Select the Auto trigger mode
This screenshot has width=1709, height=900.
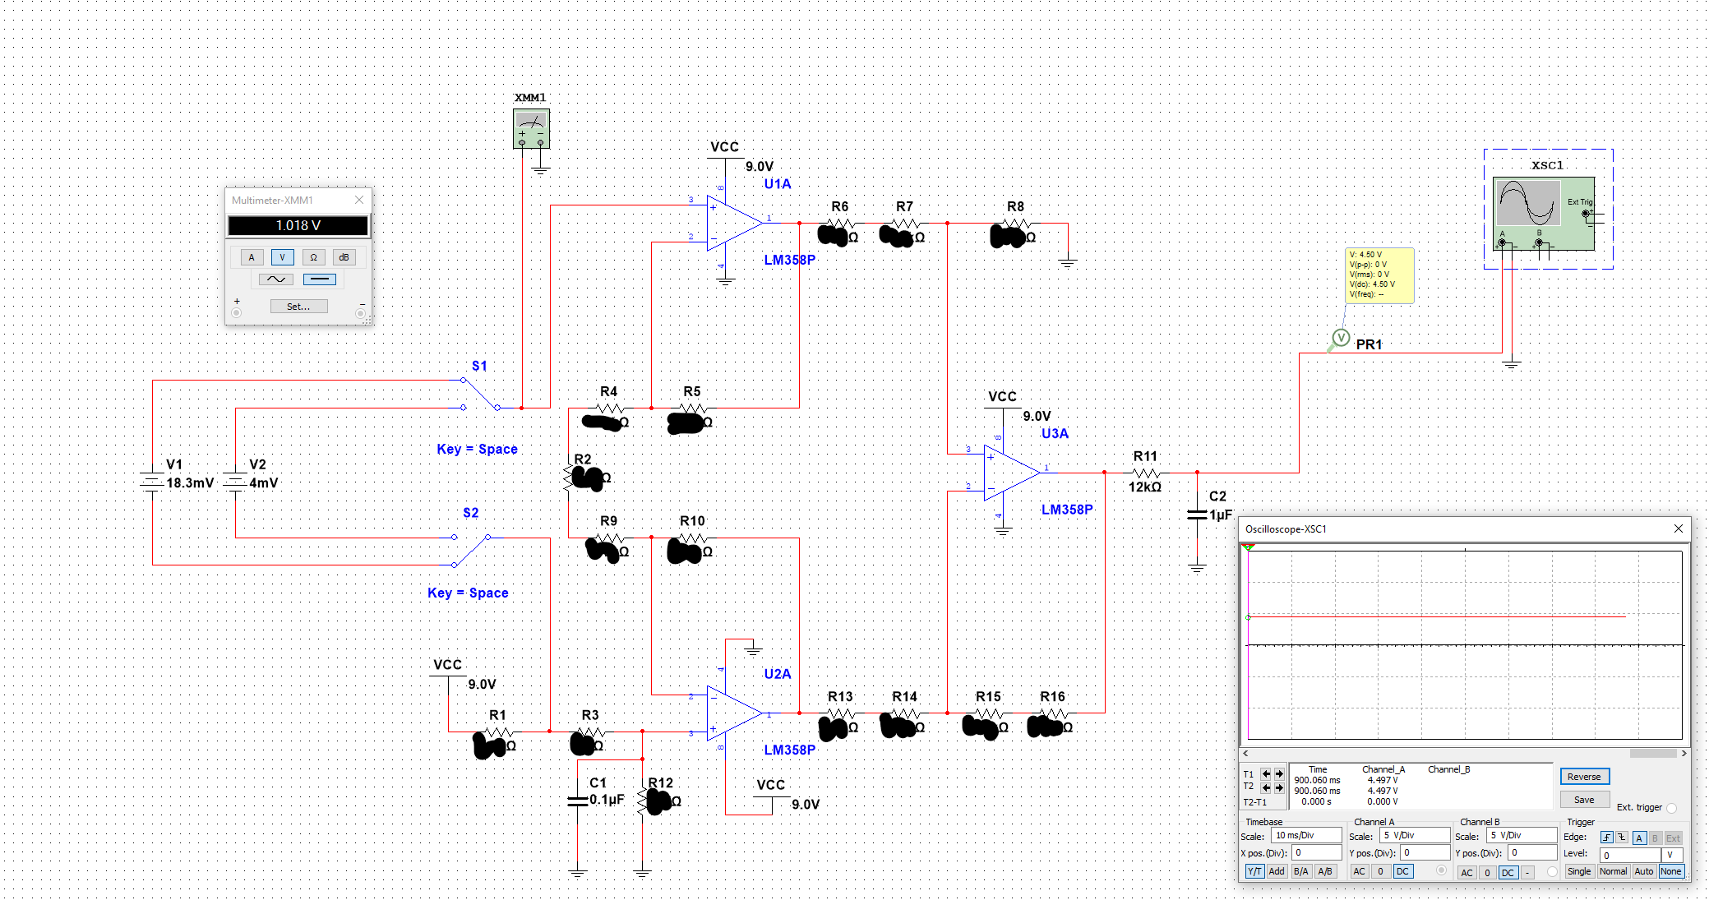pos(1643,871)
